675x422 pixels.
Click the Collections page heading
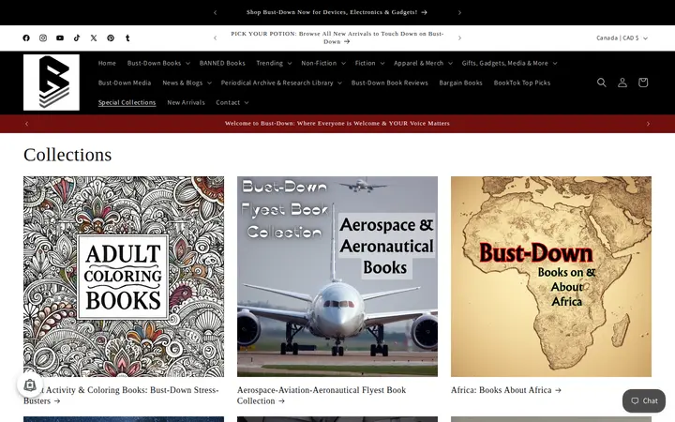point(67,155)
